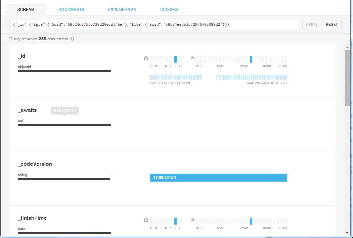353x238 pixels.
Task: Select the highlighted Friday bar in _id chart
Action: tap(175, 59)
